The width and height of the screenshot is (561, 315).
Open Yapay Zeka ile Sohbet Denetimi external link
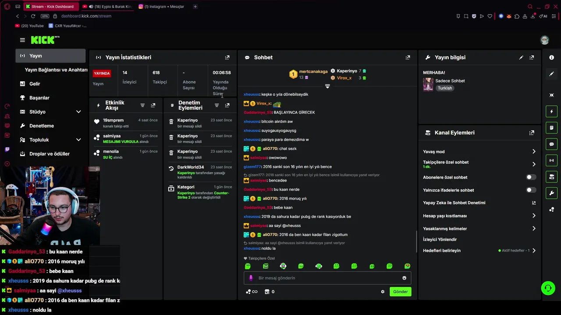click(x=534, y=203)
